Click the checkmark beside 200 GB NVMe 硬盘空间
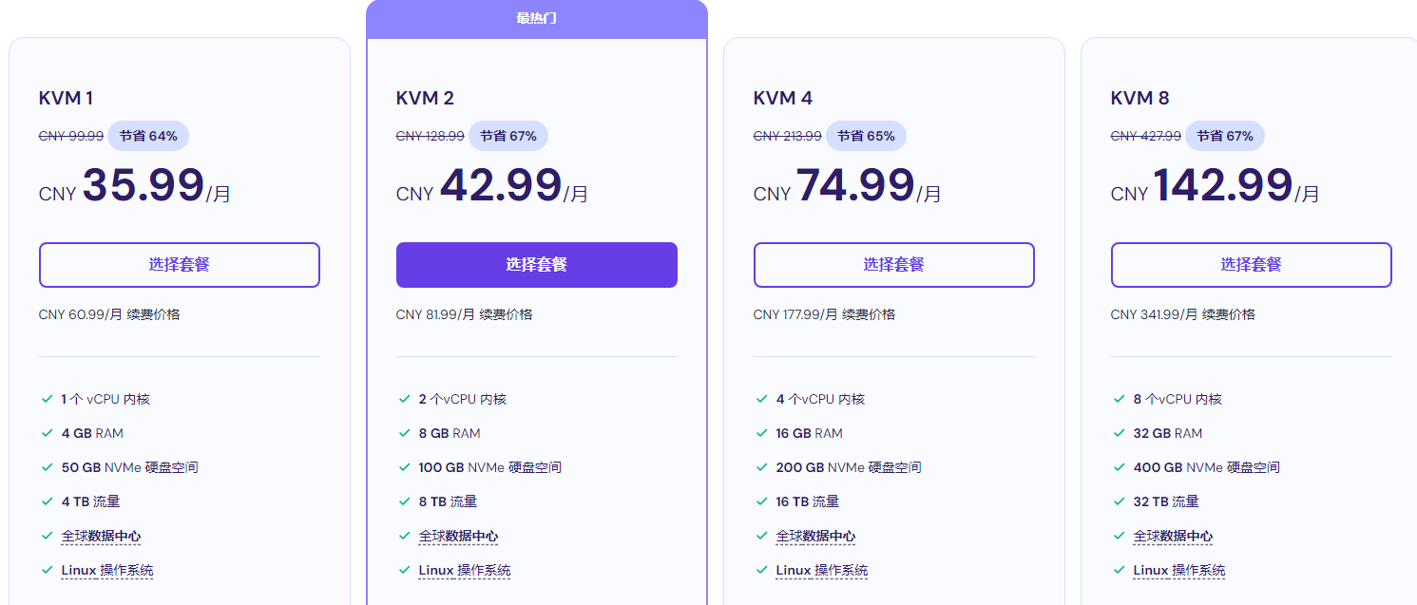The image size is (1417, 605). click(x=760, y=467)
